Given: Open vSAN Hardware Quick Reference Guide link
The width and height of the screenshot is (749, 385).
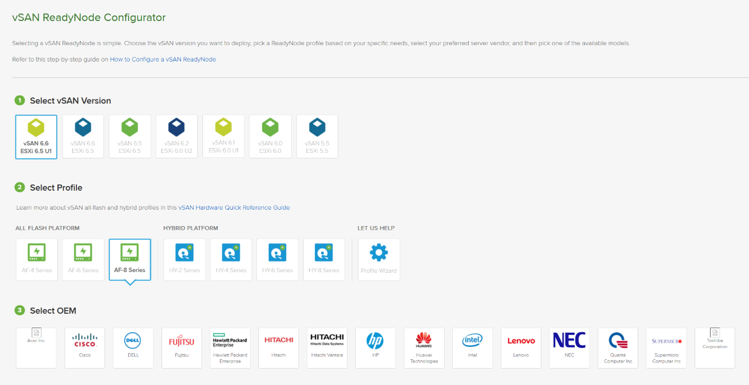Looking at the screenshot, I should 234,208.
